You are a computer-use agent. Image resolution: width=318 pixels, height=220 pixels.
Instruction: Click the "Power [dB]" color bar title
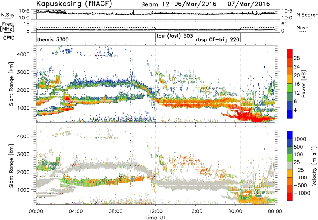click(x=304, y=84)
